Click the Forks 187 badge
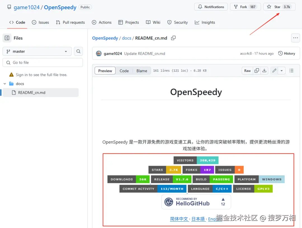302x228 pixels. 198,170
